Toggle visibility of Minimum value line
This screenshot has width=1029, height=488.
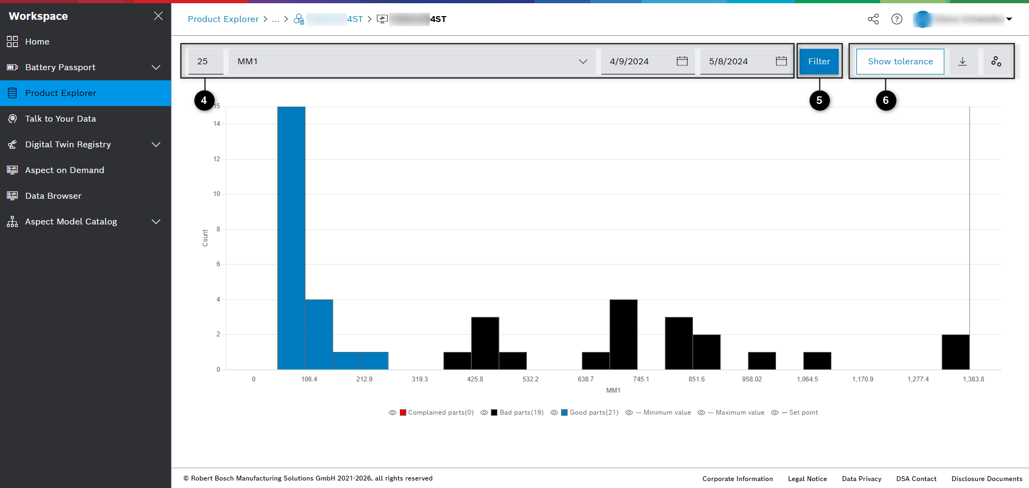[x=629, y=412]
